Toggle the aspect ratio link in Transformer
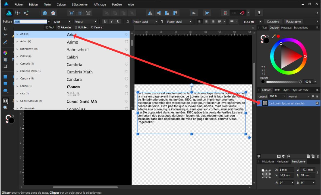The width and height of the screenshot is (321, 195). [x=317, y=172]
